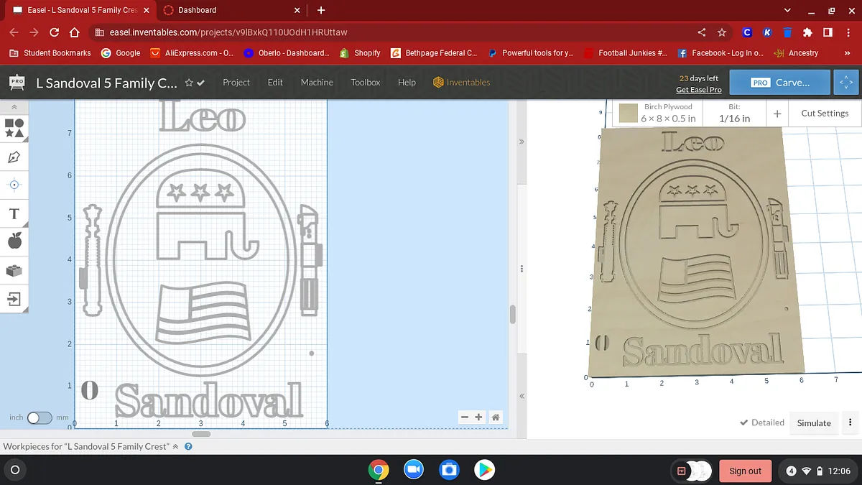Star the project as favorite
Image resolution: width=862 pixels, height=485 pixels.
pyautogui.click(x=189, y=83)
